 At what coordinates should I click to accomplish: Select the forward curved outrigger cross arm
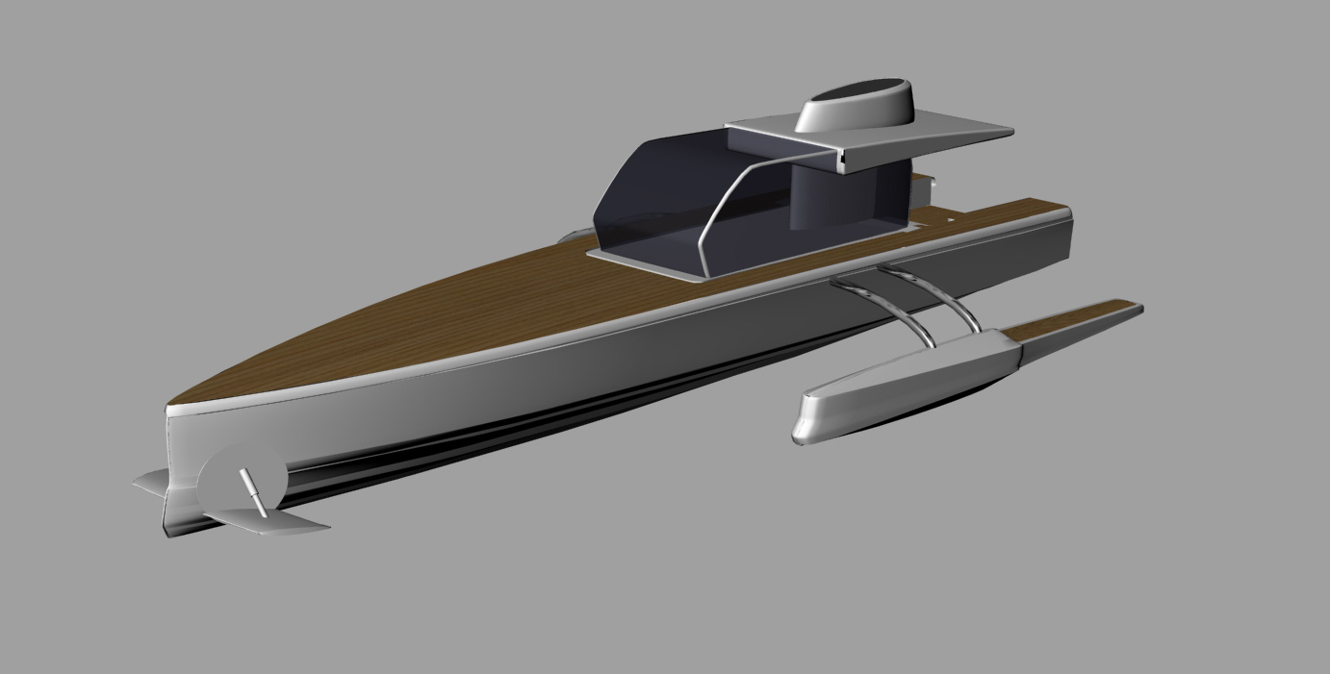(x=878, y=308)
